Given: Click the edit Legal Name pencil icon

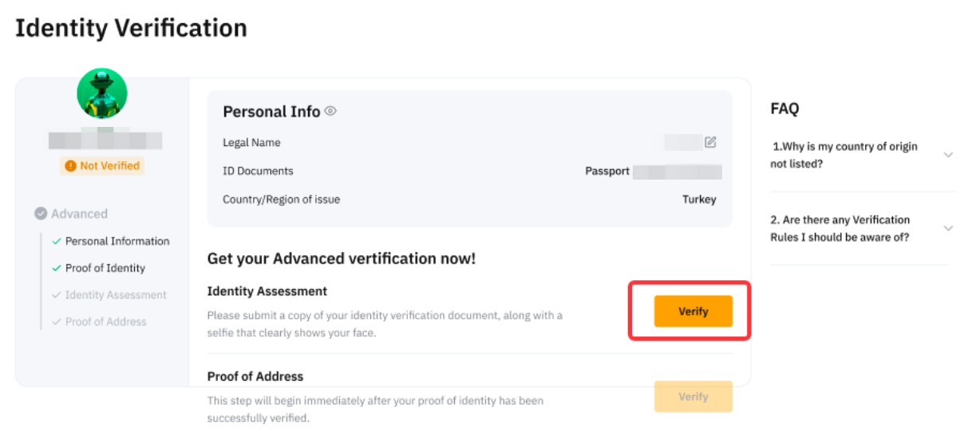Looking at the screenshot, I should tap(710, 142).
